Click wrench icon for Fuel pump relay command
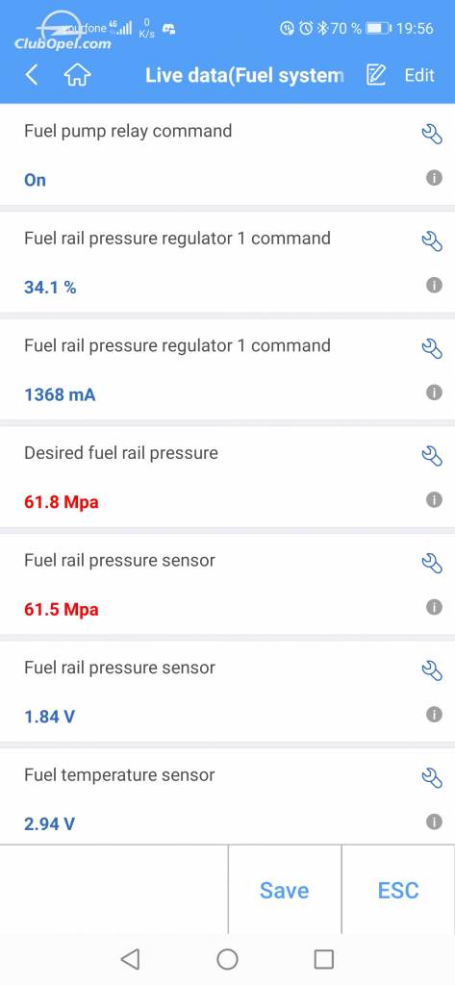455x985 pixels. pyautogui.click(x=432, y=133)
